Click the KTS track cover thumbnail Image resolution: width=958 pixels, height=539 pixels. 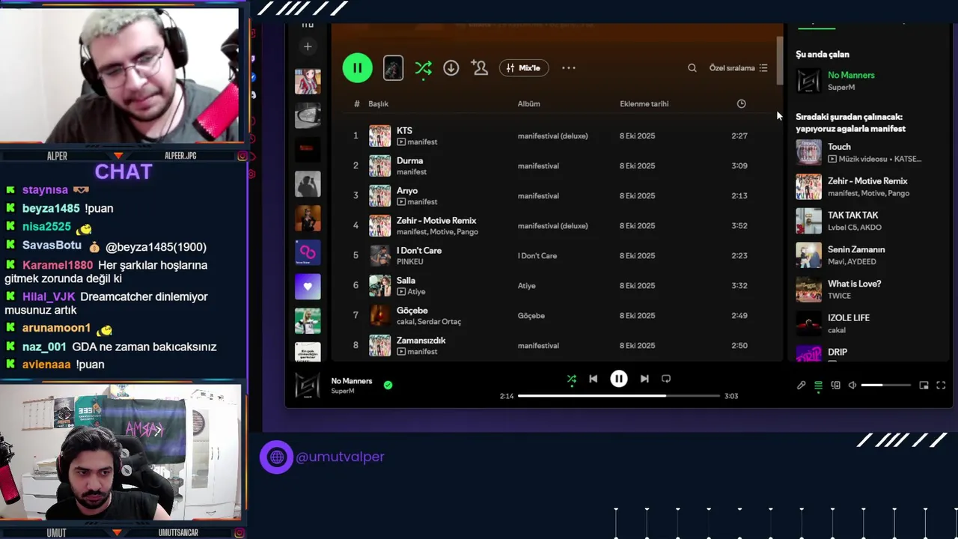pos(379,135)
